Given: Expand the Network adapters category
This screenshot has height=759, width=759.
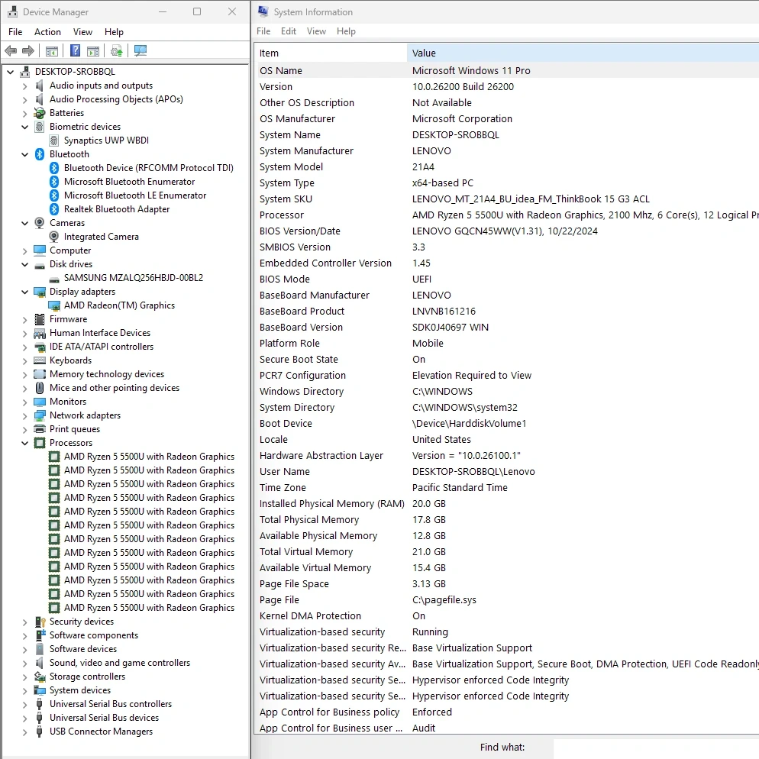Looking at the screenshot, I should (25, 415).
